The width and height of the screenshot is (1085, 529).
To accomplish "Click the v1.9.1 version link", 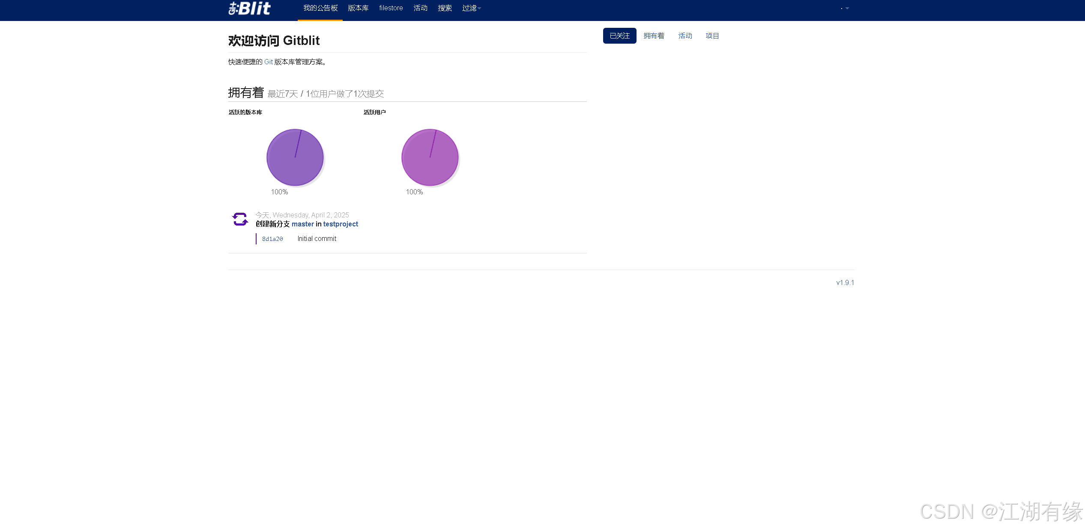I will (x=845, y=283).
